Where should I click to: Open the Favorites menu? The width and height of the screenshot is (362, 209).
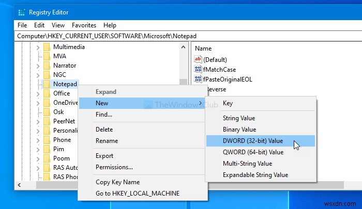84,25
